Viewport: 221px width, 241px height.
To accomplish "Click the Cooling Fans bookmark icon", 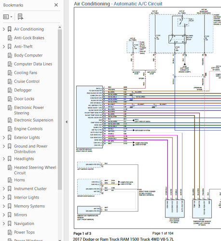I will click(10, 73).
